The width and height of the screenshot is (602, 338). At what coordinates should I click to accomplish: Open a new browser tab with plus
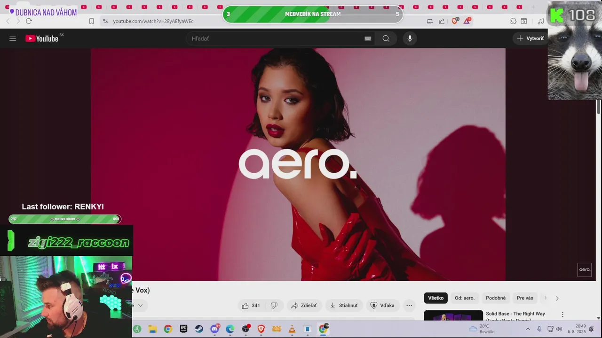[533, 7]
